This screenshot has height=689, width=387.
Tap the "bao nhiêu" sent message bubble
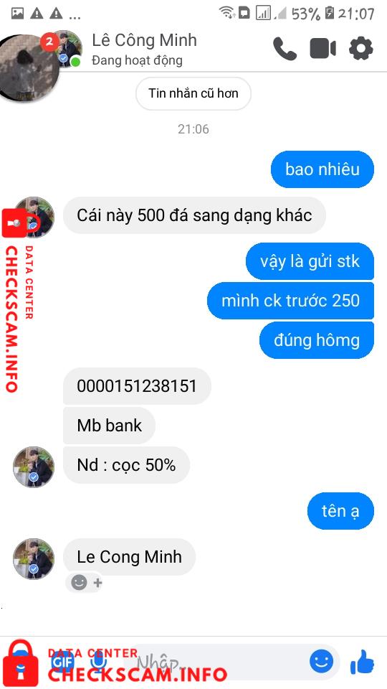click(322, 169)
